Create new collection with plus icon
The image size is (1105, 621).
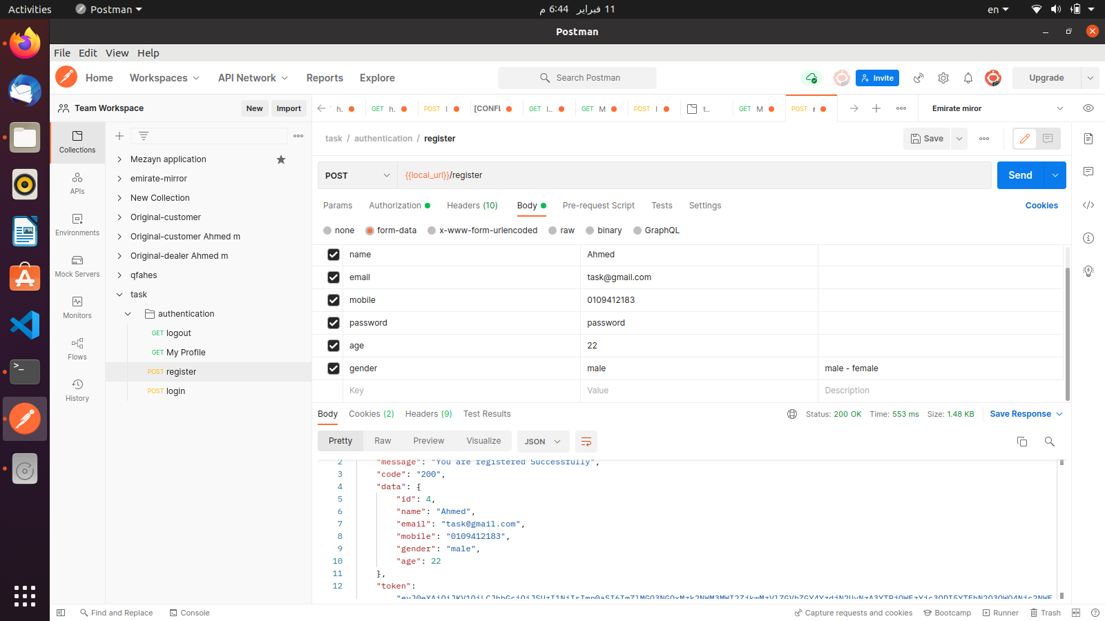[119, 136]
